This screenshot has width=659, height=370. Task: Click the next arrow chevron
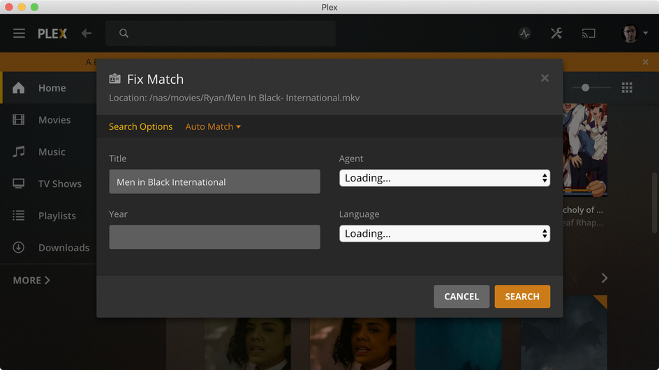tap(605, 278)
